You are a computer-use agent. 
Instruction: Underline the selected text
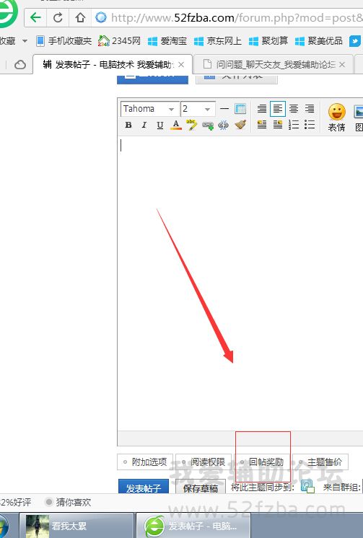tap(159, 125)
